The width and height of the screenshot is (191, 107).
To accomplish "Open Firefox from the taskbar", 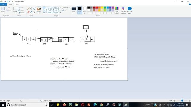I will click(x=64, y=105).
